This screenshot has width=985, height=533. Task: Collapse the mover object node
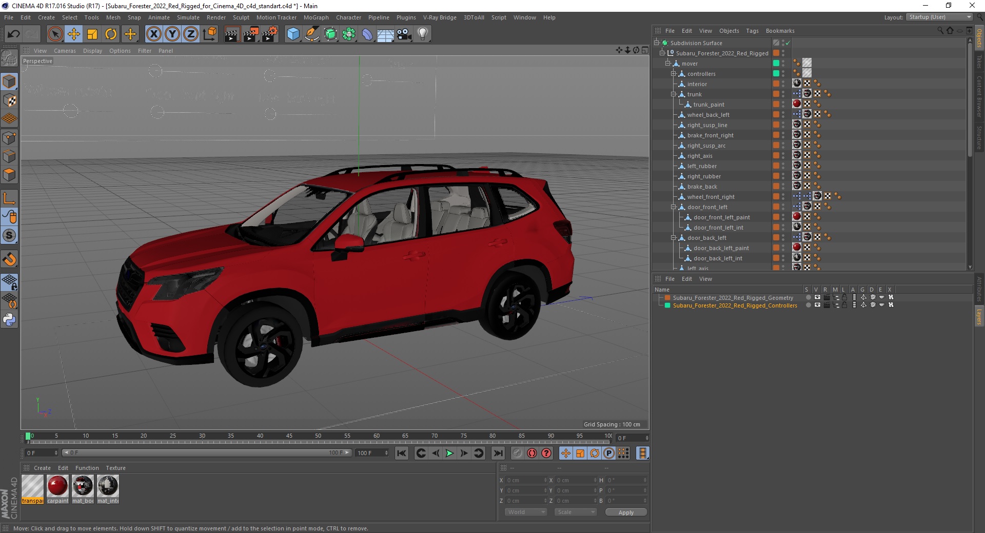pyautogui.click(x=668, y=64)
